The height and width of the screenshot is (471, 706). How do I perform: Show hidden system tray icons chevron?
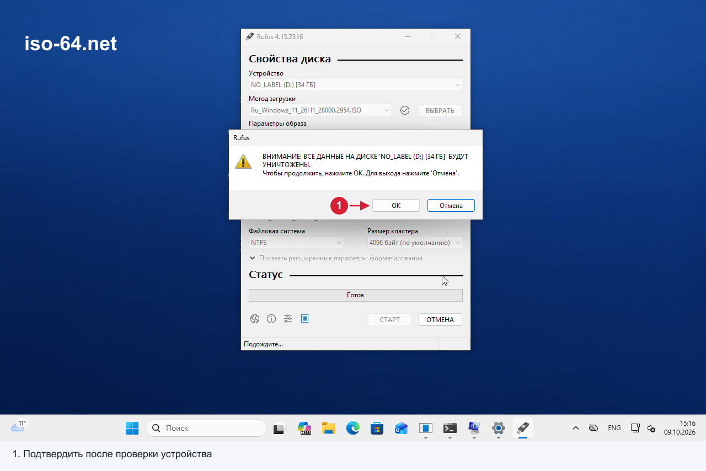pyautogui.click(x=575, y=428)
